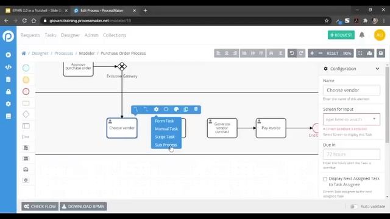Viewport: 390px width, 219px height.
Task: Click the home breadcrumb icon
Action: (x=24, y=53)
